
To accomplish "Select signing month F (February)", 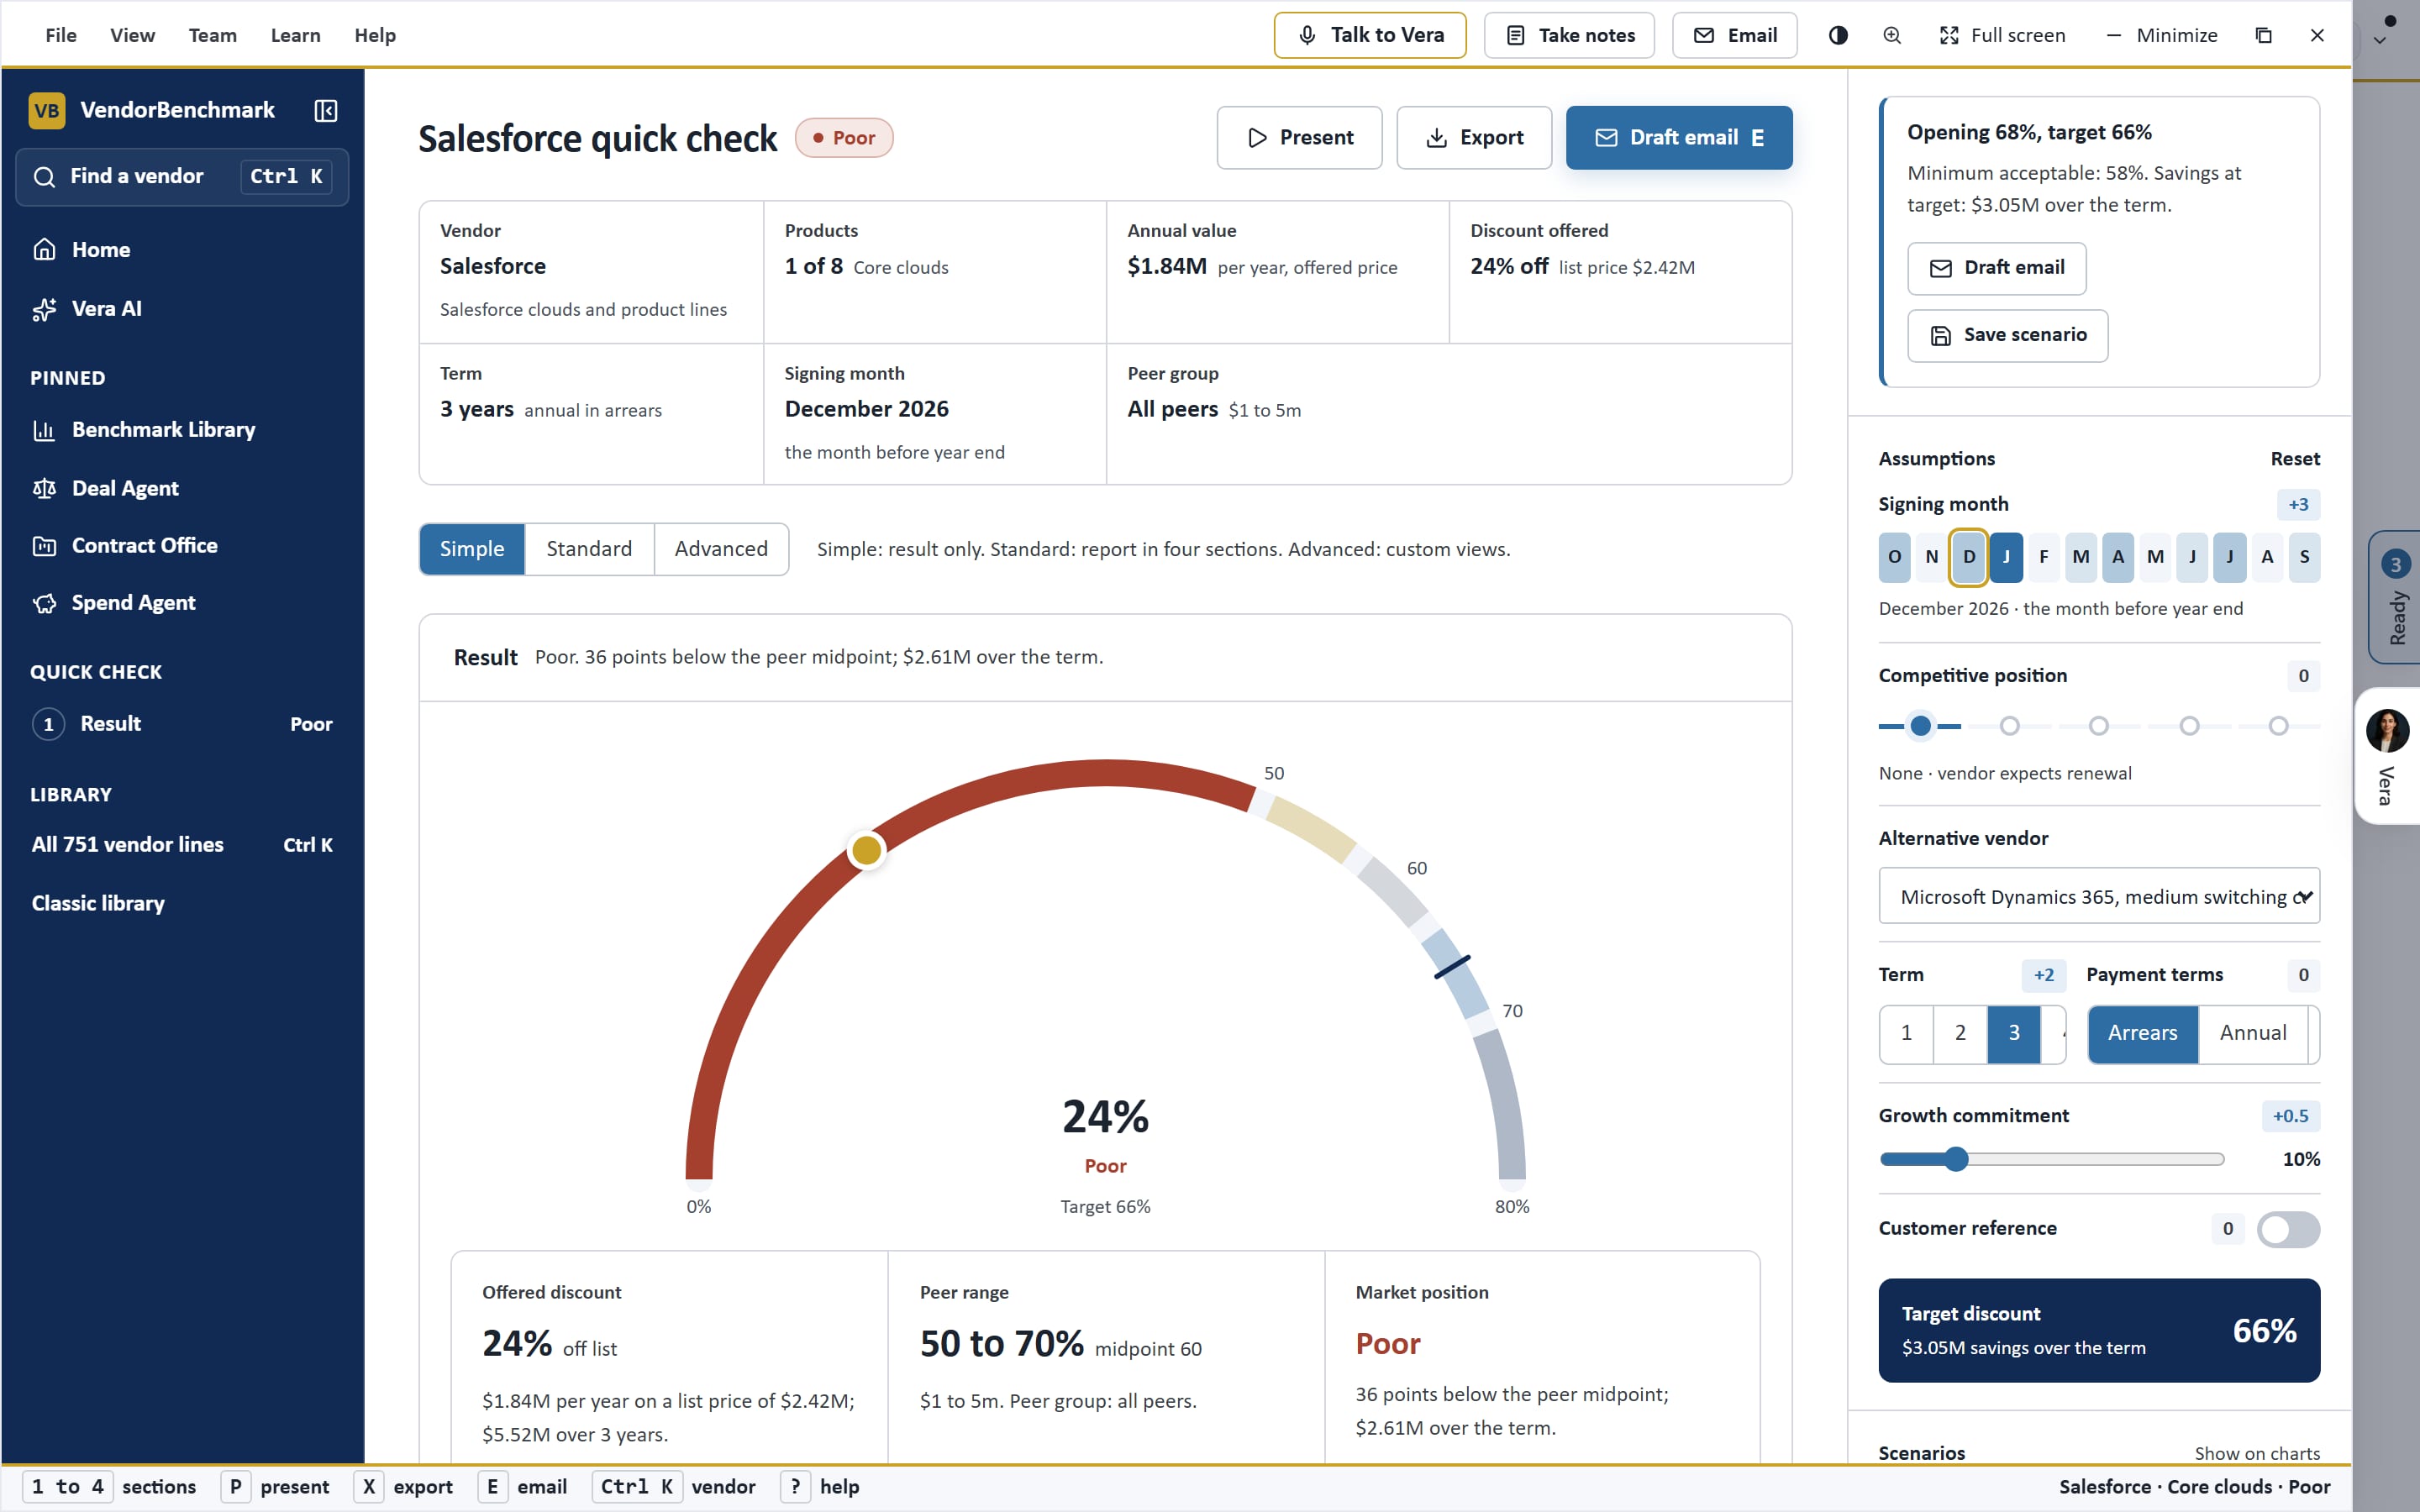I will point(2043,557).
